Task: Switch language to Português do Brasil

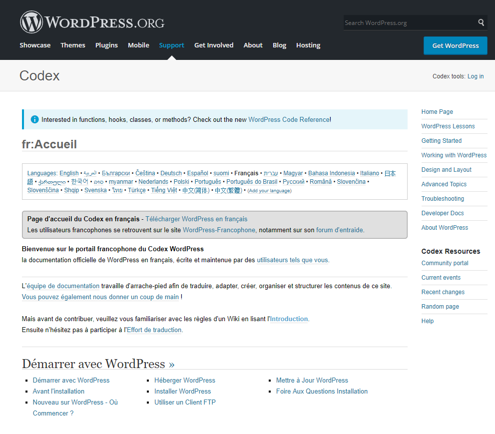Action: (x=252, y=181)
